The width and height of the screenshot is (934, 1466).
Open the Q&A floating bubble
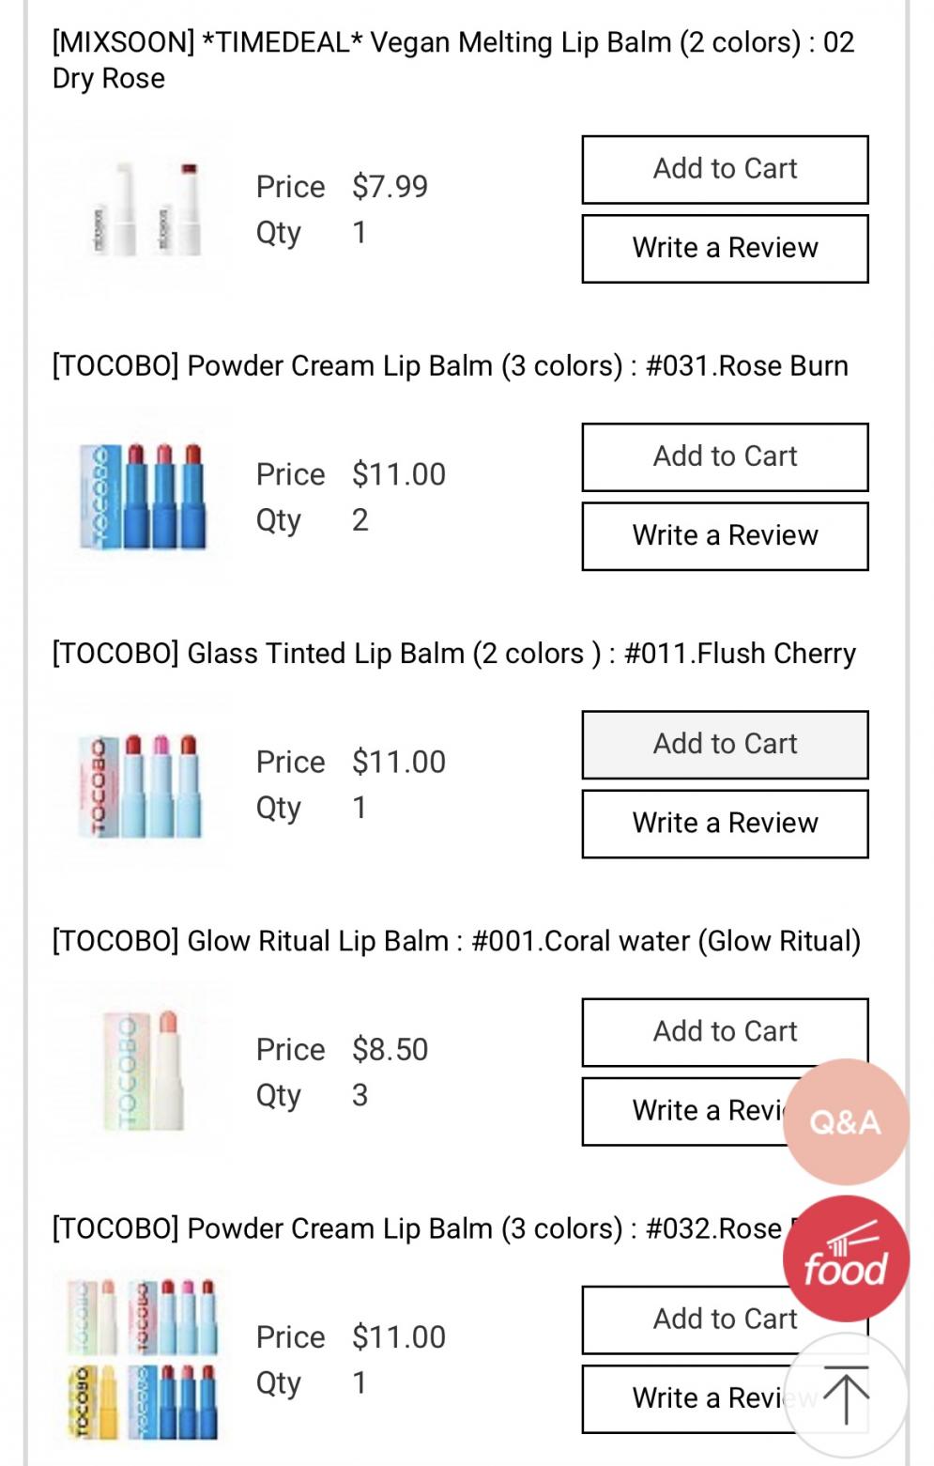point(845,1121)
